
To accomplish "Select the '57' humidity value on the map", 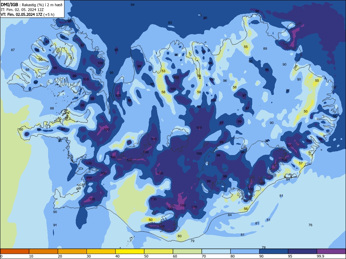I will 301,163.
